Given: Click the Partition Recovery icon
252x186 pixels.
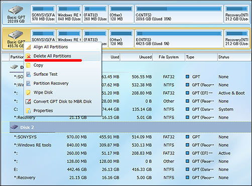Looking at the screenshot, I should point(29,83).
